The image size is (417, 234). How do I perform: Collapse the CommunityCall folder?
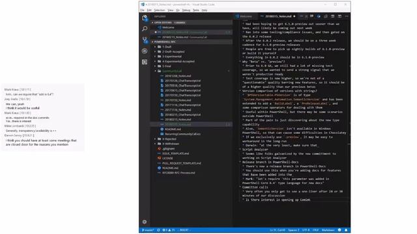[192, 71]
